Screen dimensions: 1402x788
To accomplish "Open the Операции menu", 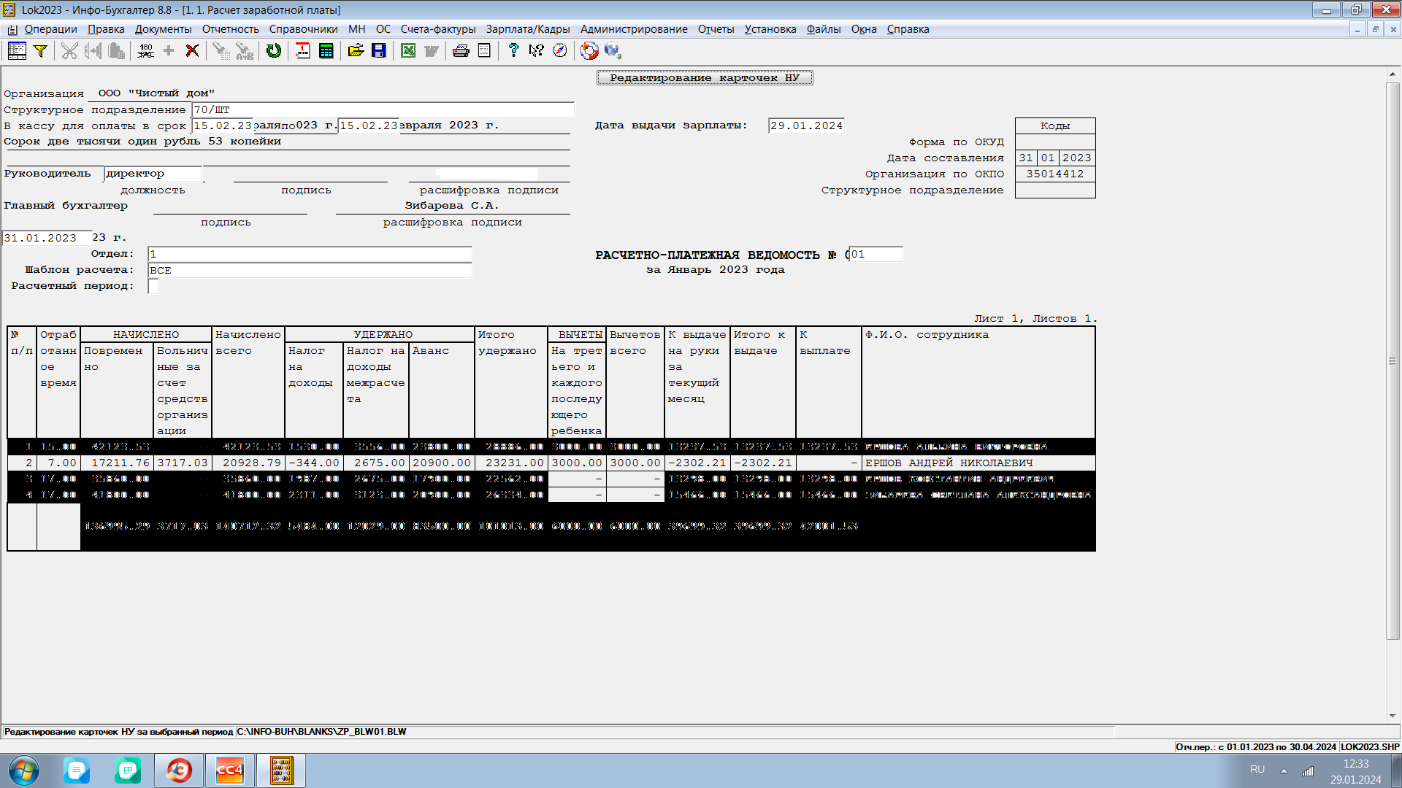I will pos(50,29).
